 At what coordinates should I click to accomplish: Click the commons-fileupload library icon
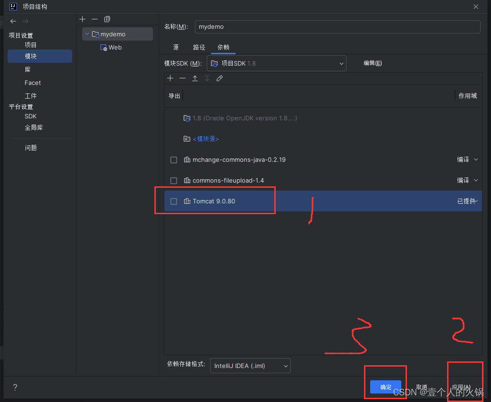coord(187,181)
